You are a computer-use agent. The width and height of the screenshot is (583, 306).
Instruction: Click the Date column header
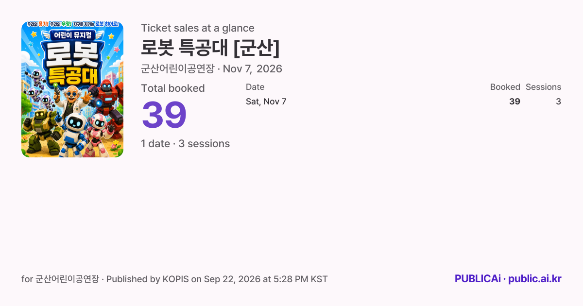(255, 87)
